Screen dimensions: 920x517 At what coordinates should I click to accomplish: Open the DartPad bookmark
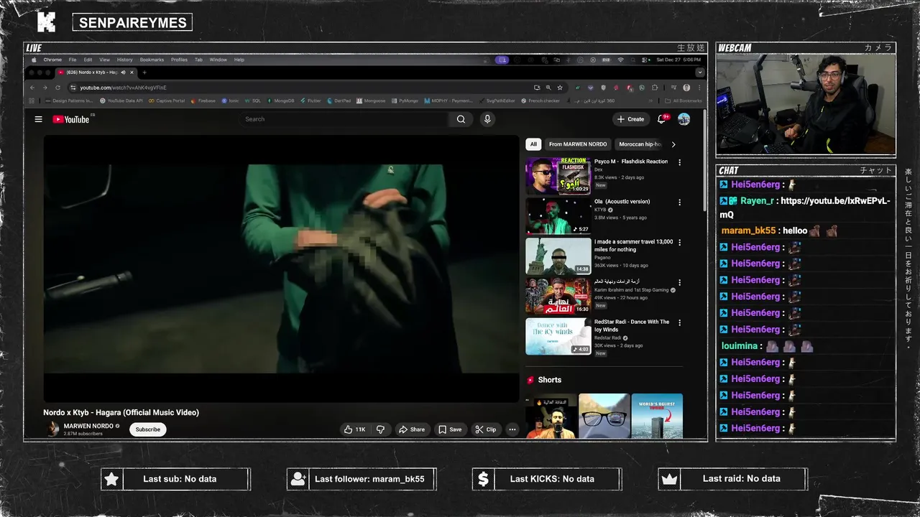tap(339, 101)
